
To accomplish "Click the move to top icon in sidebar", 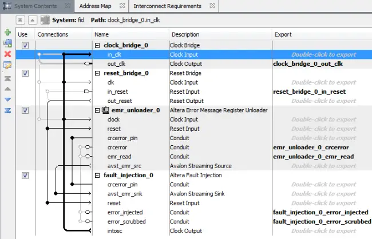I will (7, 78).
